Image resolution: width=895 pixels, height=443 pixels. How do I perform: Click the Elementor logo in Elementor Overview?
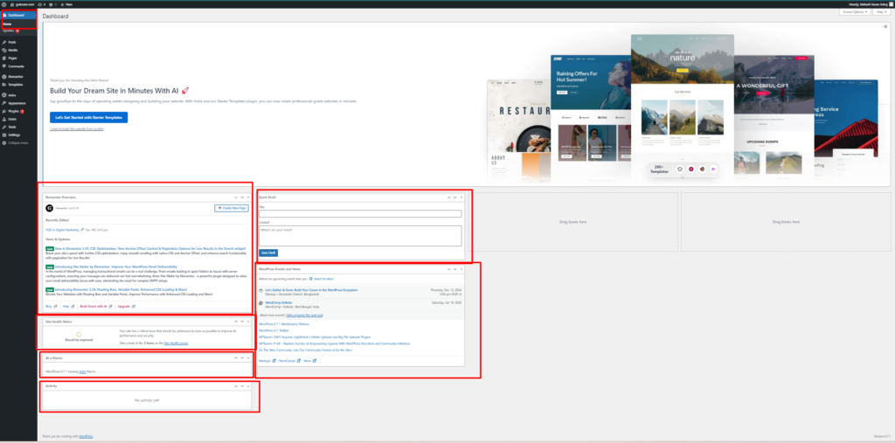click(49, 208)
